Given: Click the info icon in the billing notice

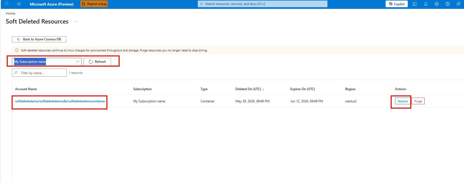Looking at the screenshot, I should (17, 50).
